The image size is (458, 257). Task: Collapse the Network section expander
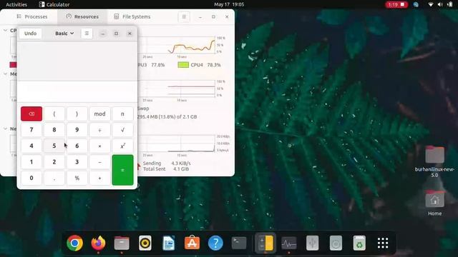(5, 128)
